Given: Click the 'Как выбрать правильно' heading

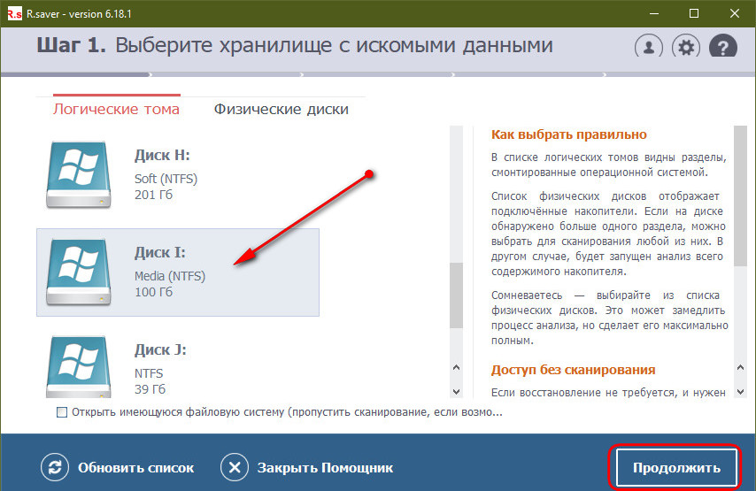Looking at the screenshot, I should [569, 134].
